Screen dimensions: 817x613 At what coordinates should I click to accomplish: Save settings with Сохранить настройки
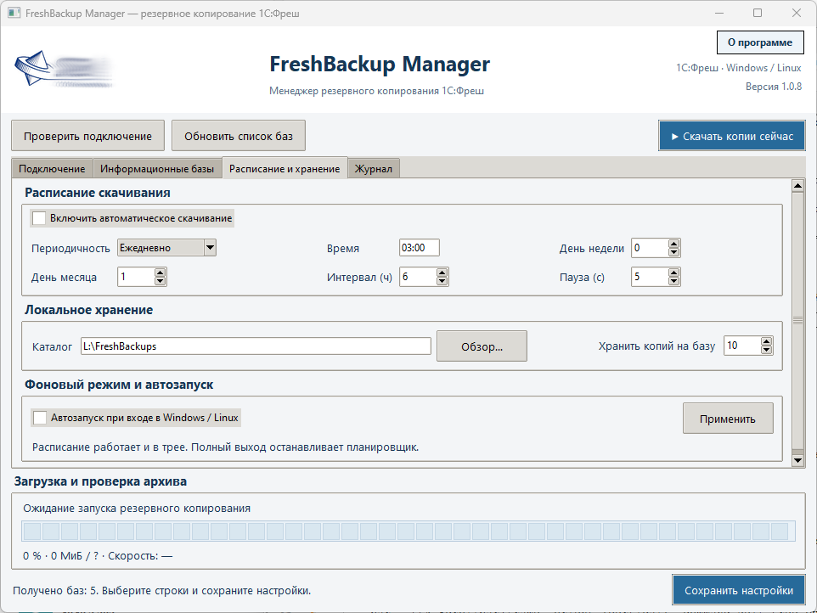tap(739, 590)
